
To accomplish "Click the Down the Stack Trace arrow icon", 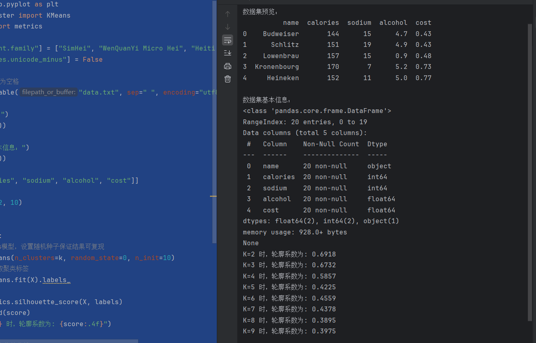I will (228, 27).
